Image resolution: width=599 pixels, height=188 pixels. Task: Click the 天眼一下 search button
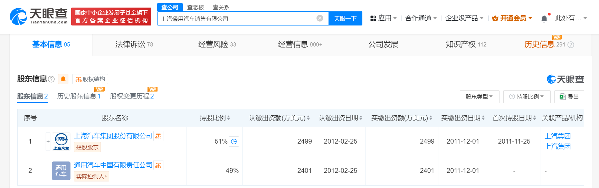345,19
